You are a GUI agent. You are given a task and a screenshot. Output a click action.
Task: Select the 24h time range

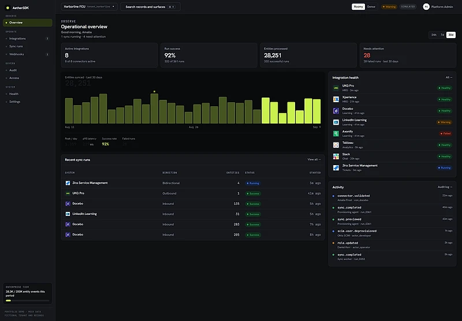[434, 35]
